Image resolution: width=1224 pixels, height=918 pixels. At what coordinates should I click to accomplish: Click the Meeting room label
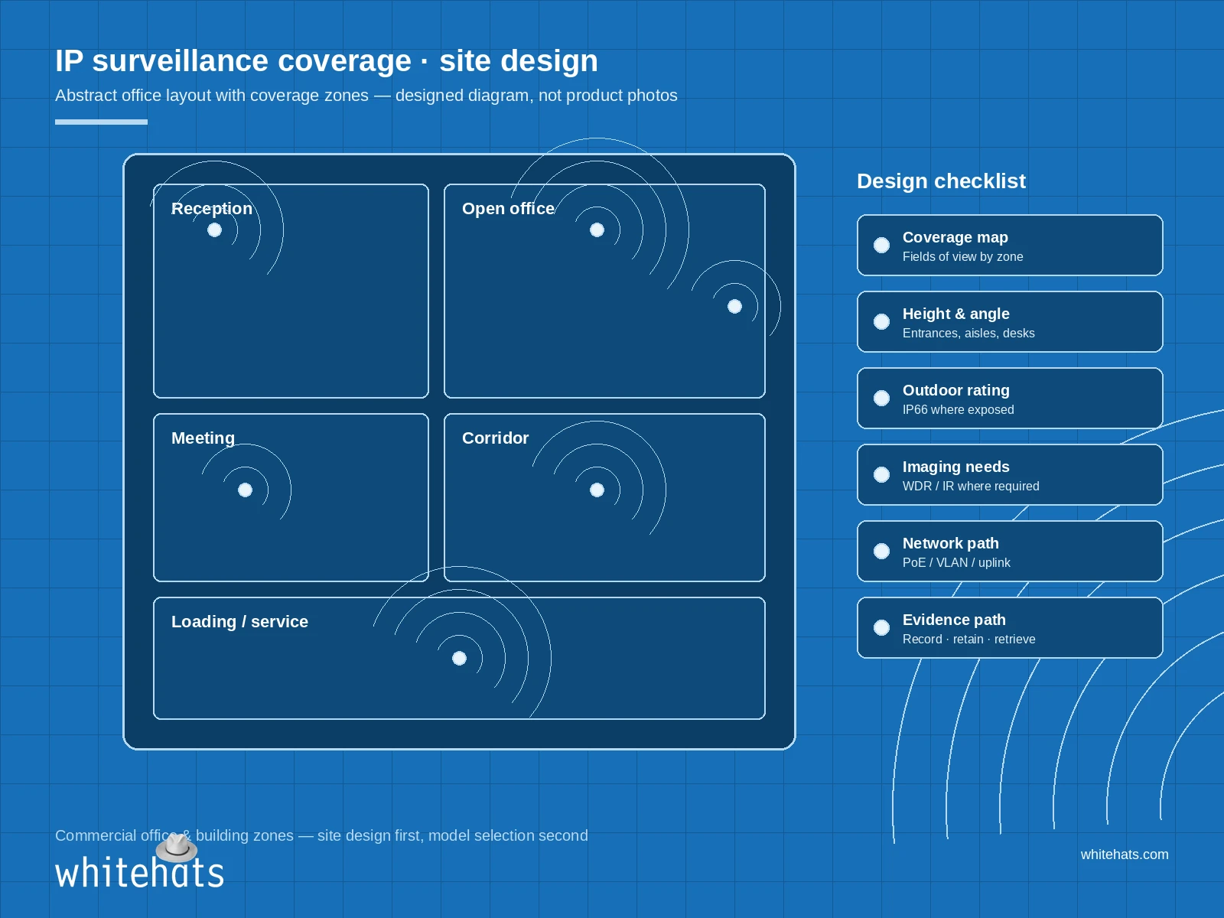point(203,438)
